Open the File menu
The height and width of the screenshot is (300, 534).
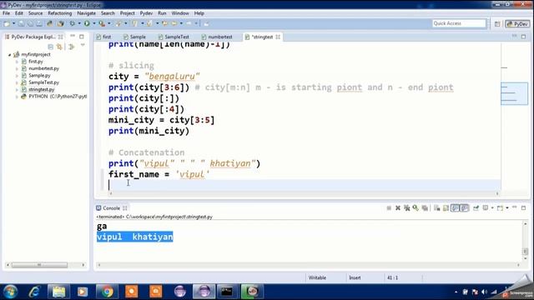click(x=6, y=13)
